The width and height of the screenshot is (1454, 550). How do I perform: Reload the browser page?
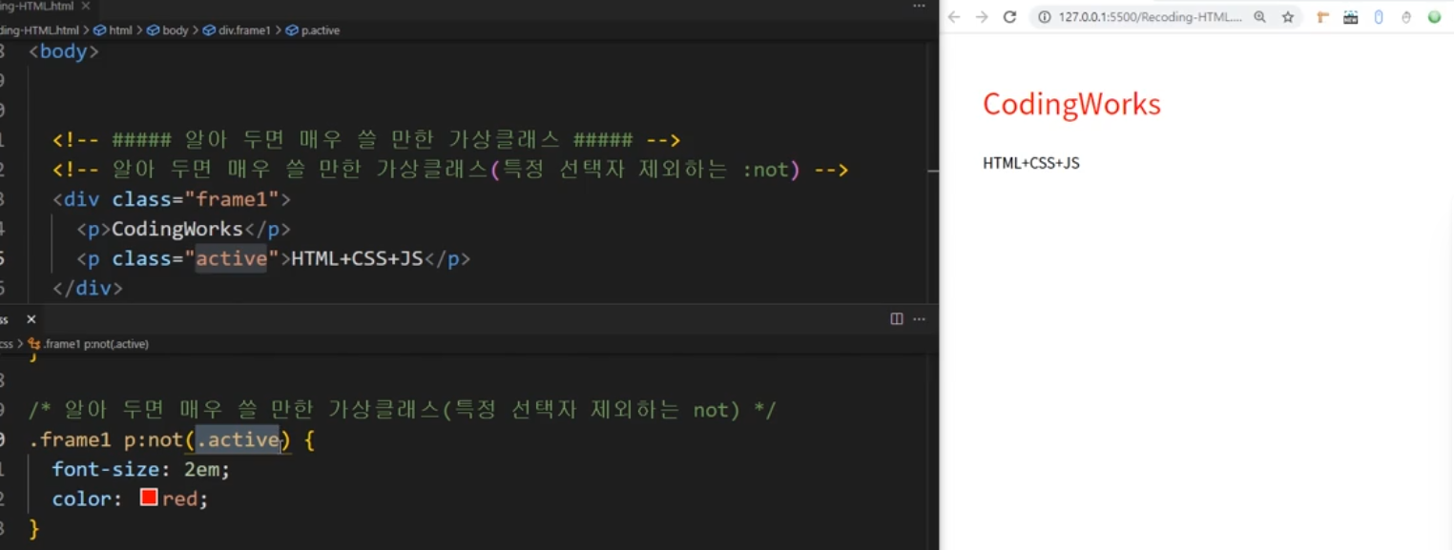(1010, 17)
